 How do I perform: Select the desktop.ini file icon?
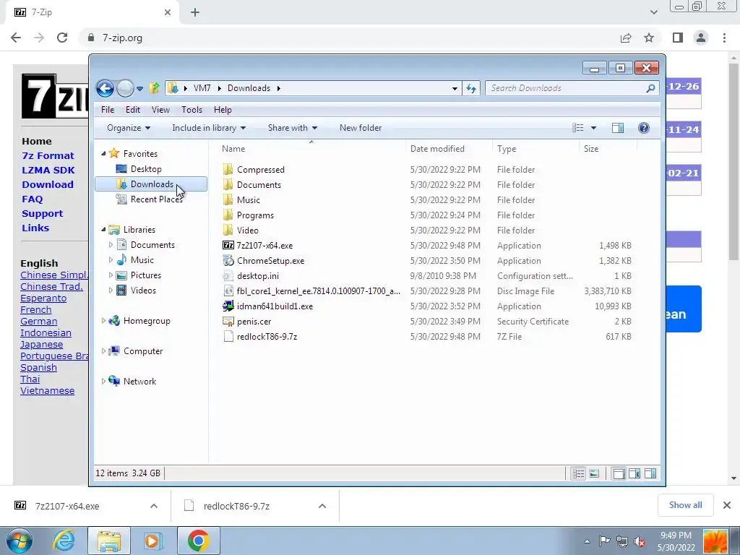pos(228,276)
